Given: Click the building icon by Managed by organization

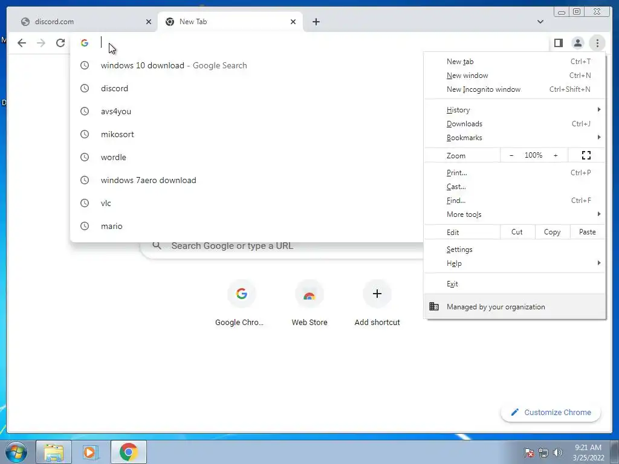Looking at the screenshot, I should click(x=434, y=306).
